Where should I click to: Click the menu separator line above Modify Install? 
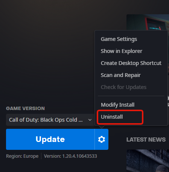(131, 96)
